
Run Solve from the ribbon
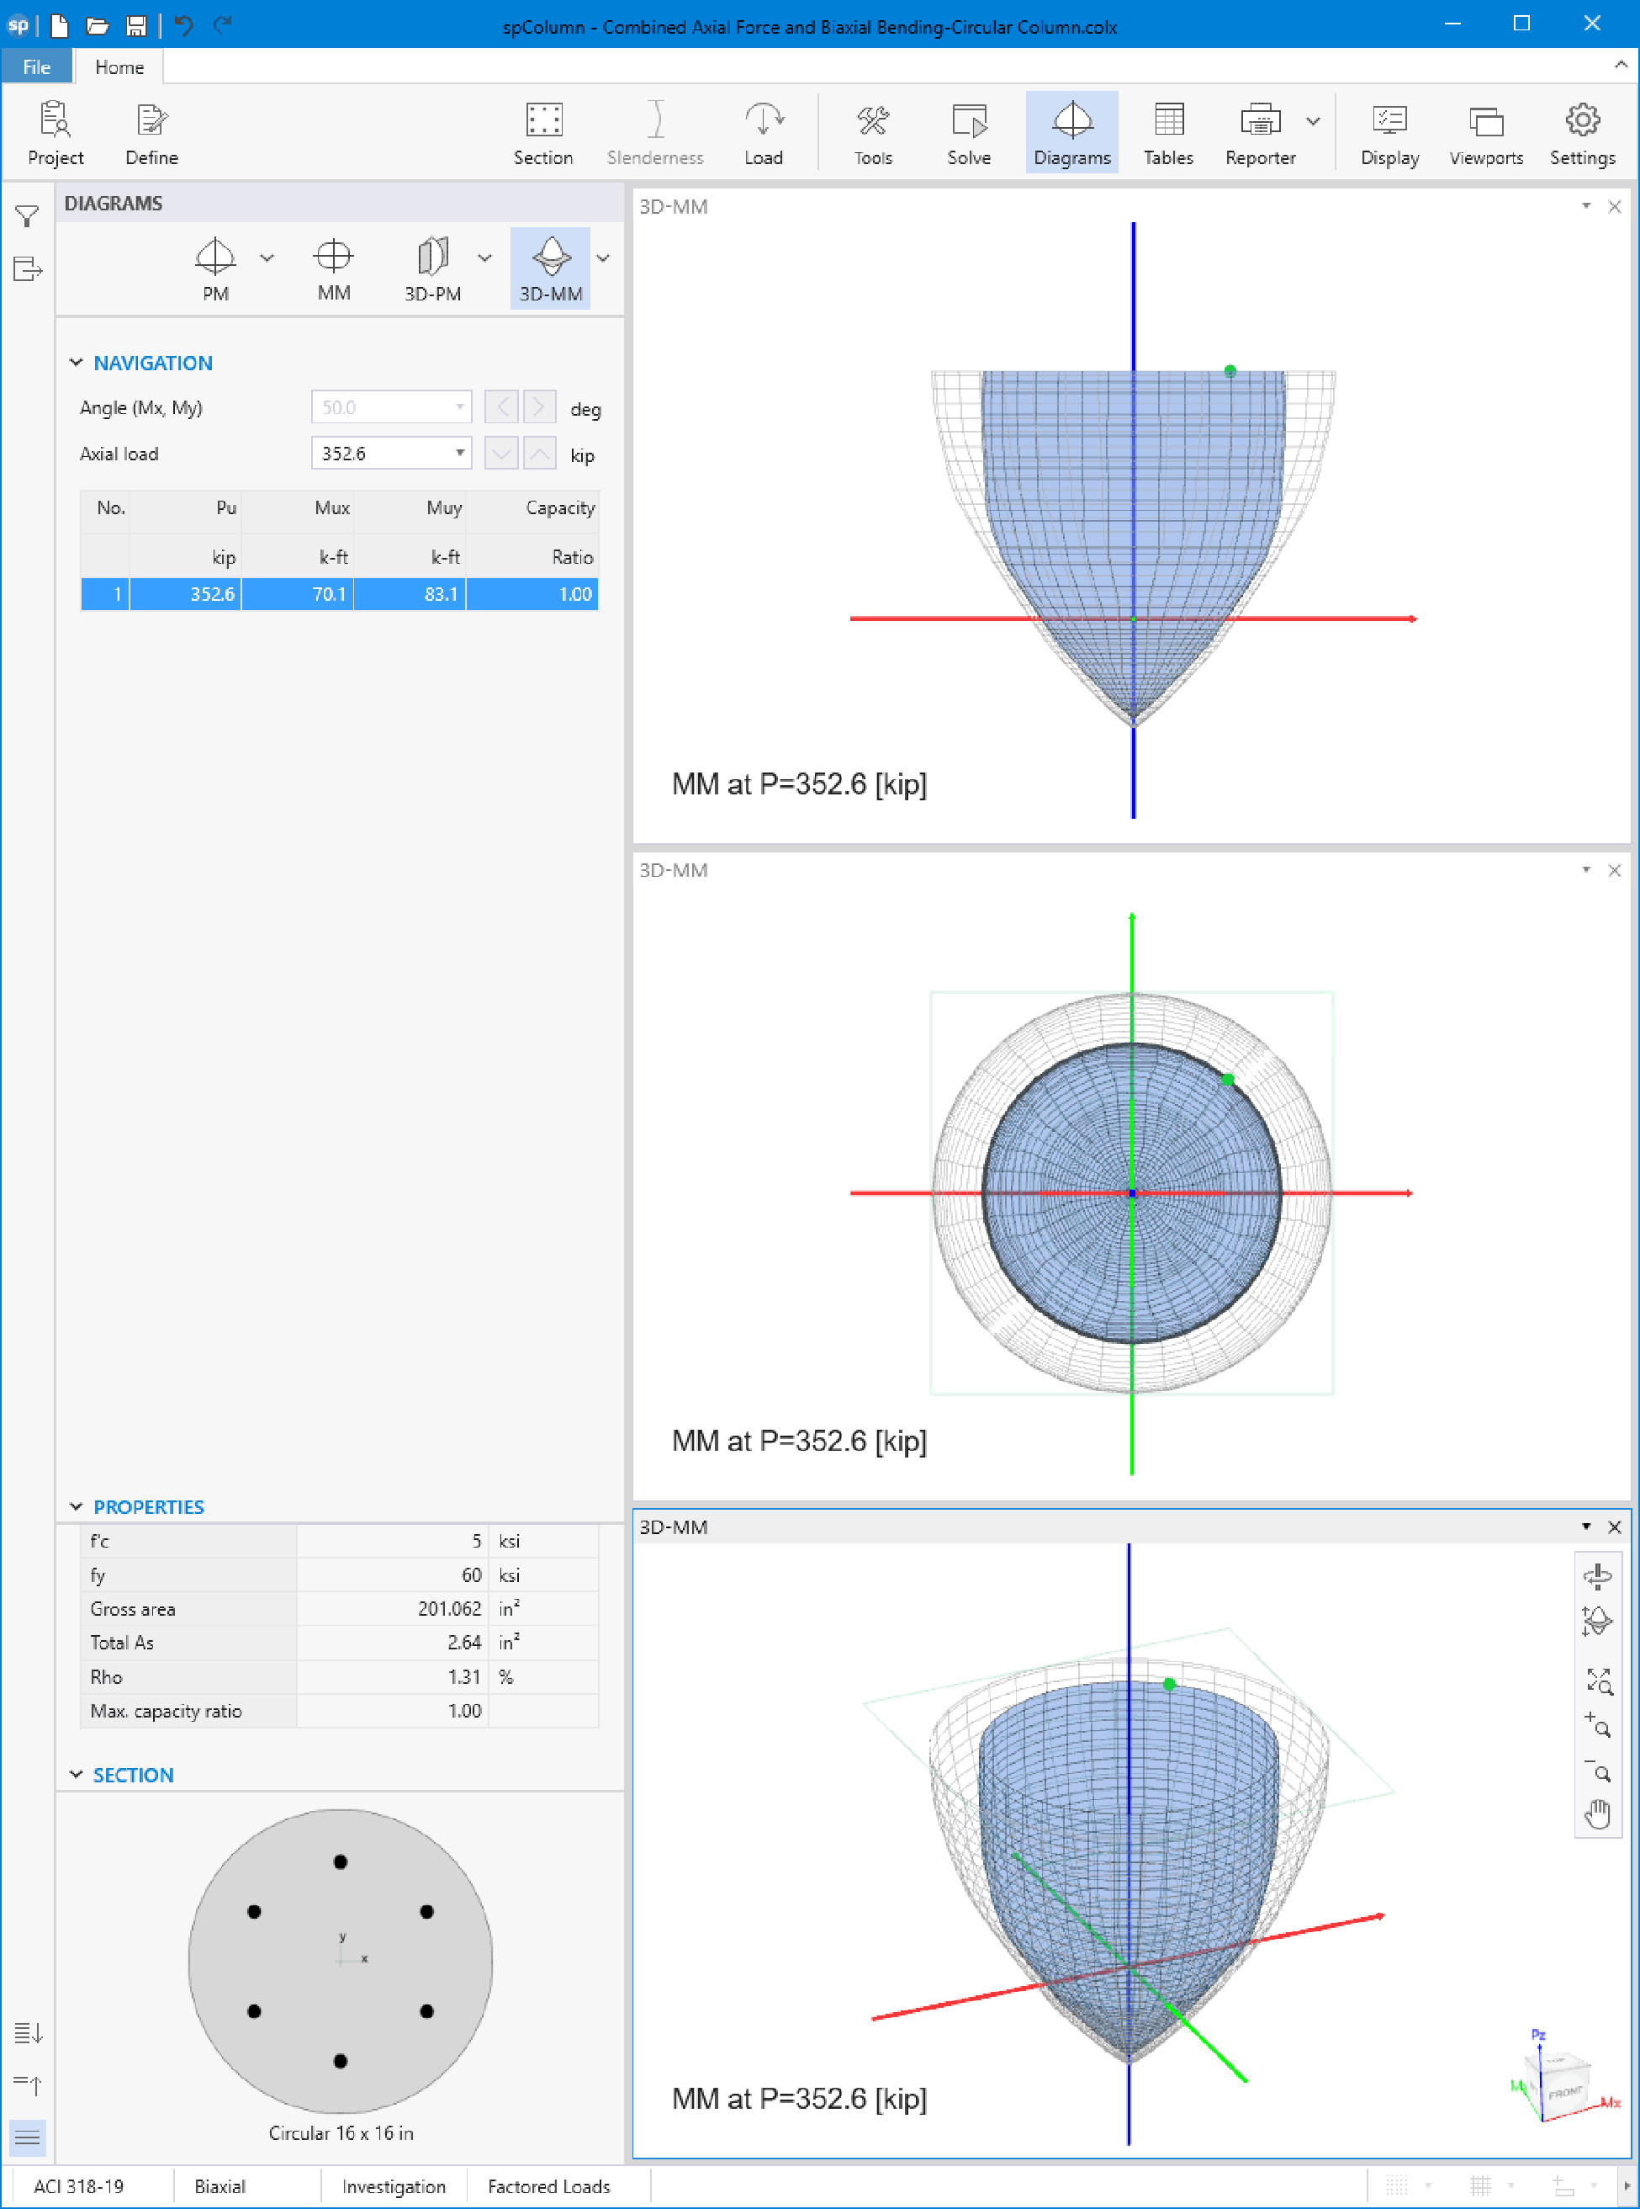tap(968, 133)
